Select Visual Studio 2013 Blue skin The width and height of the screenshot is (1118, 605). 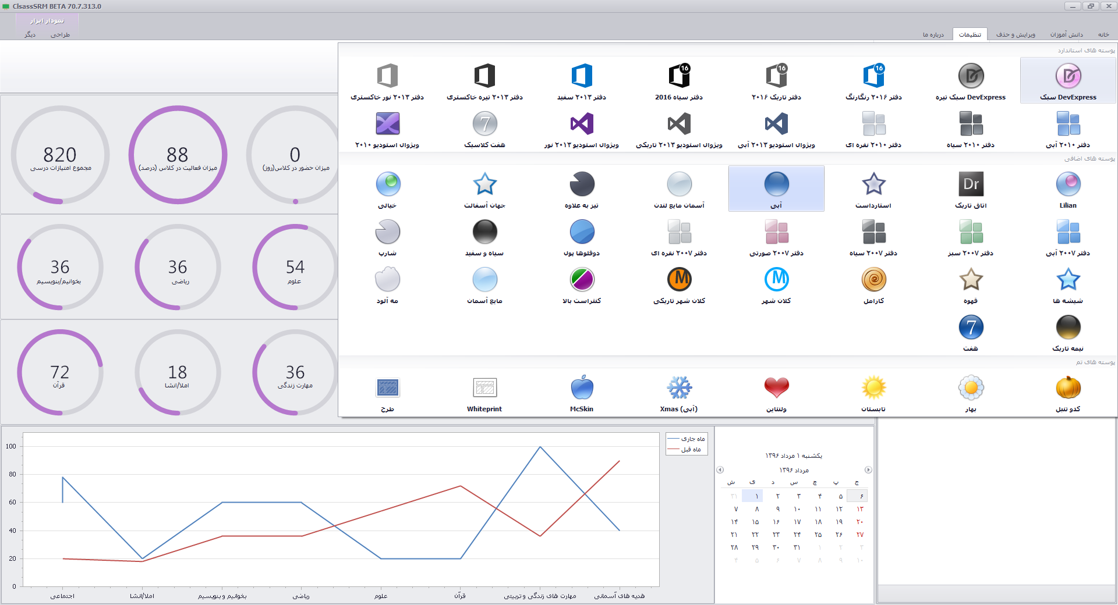pos(776,129)
